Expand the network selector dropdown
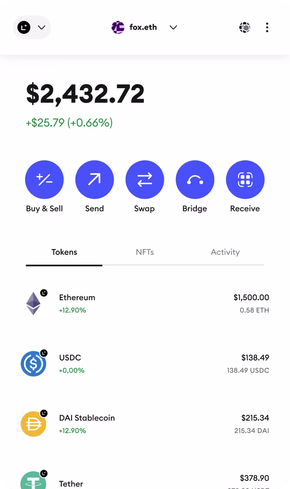This screenshot has width=290, height=489. click(32, 28)
